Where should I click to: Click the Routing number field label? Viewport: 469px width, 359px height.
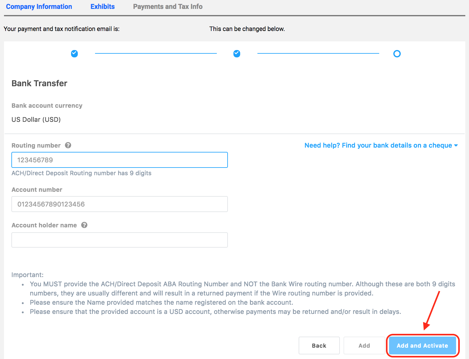(x=36, y=145)
